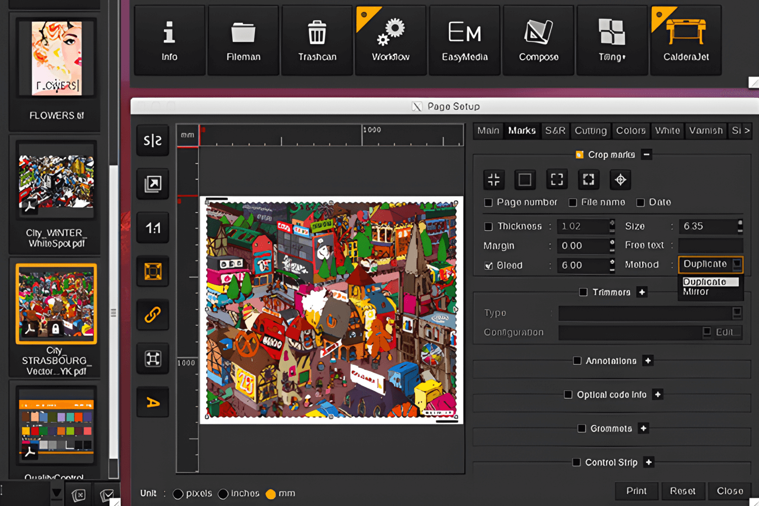Enable the Date checkbox
Image resolution: width=759 pixels, height=506 pixels.
(640, 202)
